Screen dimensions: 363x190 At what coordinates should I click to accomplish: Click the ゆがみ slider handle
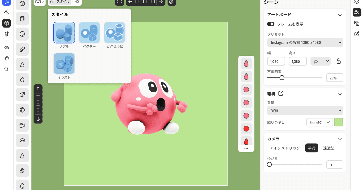269,164
